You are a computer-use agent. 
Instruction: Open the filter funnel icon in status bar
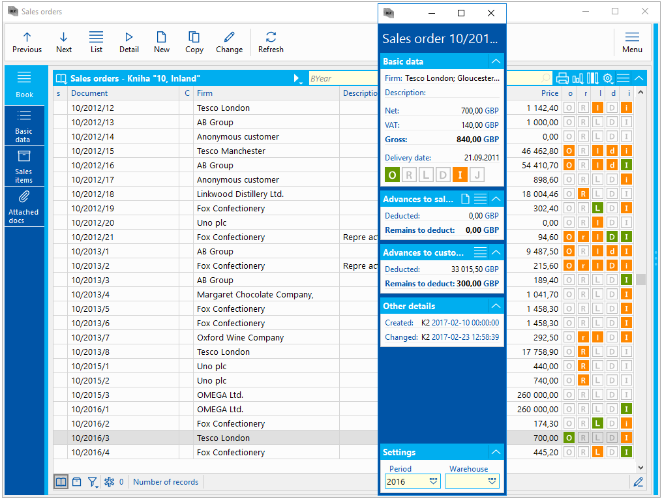tap(93, 482)
